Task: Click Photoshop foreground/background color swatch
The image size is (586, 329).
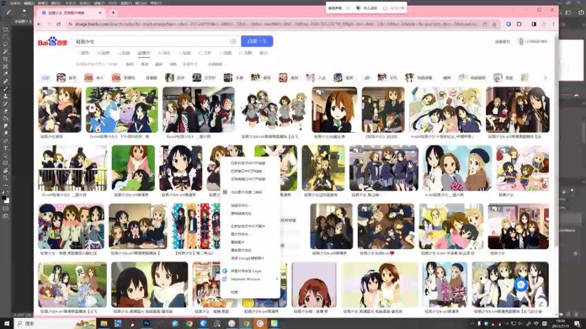Action: tap(6, 199)
